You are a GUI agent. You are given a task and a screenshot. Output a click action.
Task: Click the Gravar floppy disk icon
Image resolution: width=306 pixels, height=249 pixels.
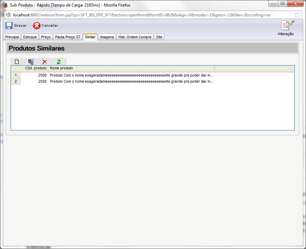point(9,26)
